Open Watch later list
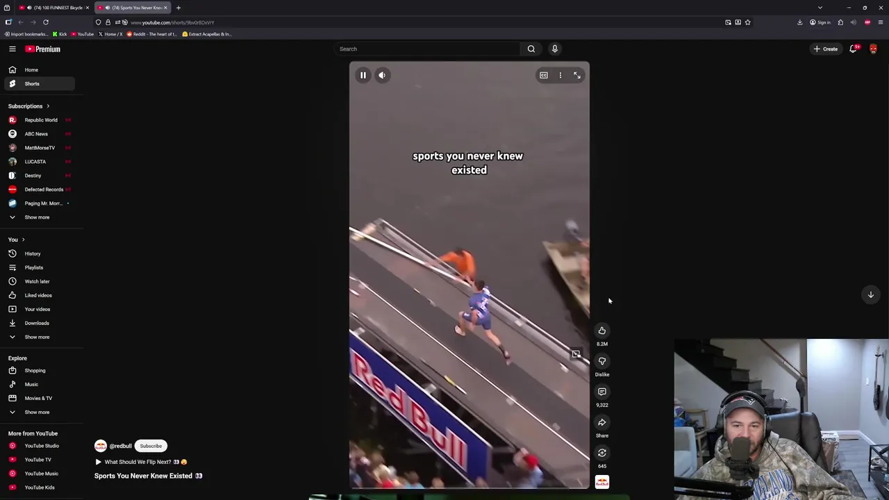The width and height of the screenshot is (889, 500). pyautogui.click(x=38, y=281)
